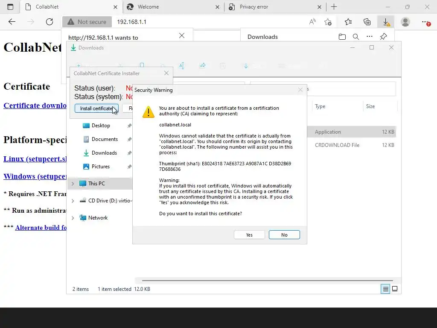
Task: Search downloads in the Downloads flyout
Action: 356,37
